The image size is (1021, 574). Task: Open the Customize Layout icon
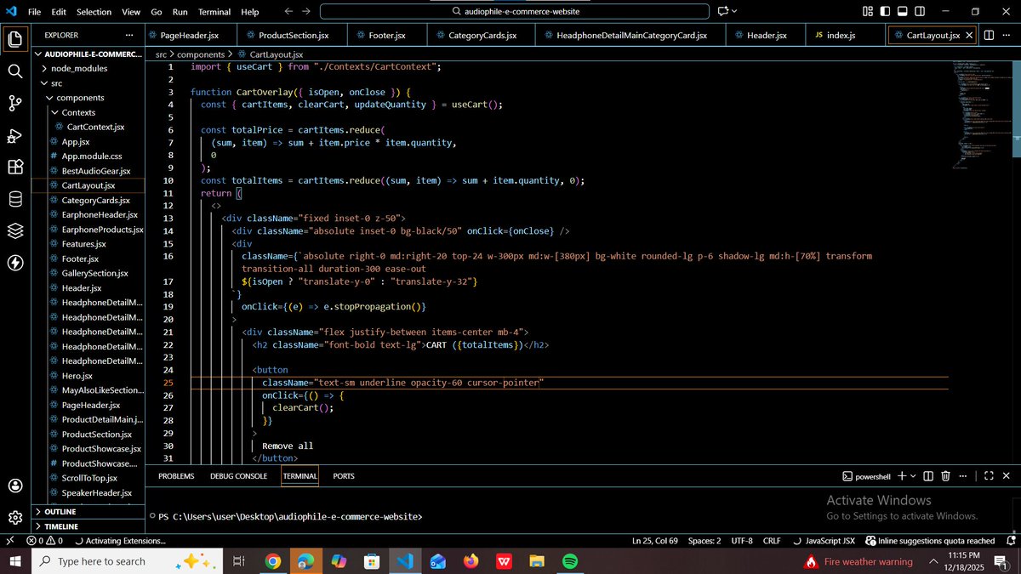click(868, 11)
